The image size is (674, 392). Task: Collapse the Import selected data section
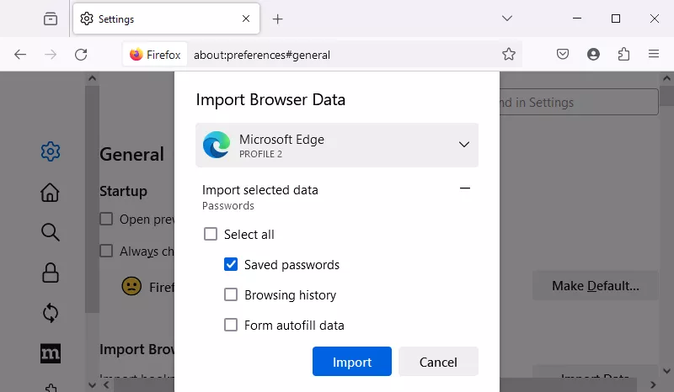(465, 188)
